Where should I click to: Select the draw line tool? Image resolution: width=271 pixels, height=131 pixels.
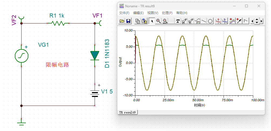pyautogui.click(x=204, y=21)
